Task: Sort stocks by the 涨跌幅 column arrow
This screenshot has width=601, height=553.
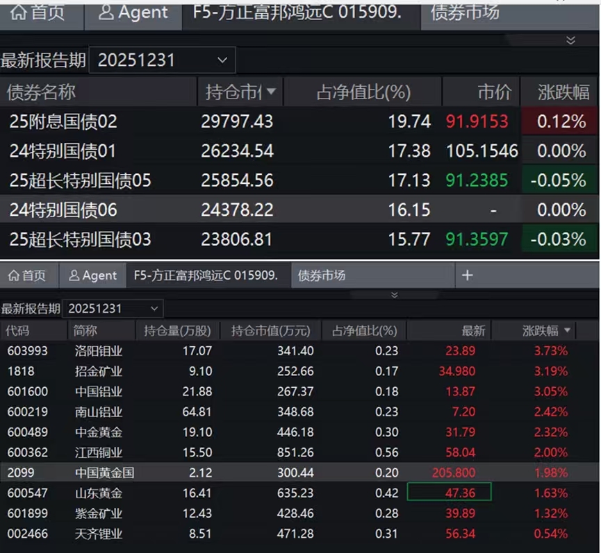Action: pyautogui.click(x=567, y=330)
